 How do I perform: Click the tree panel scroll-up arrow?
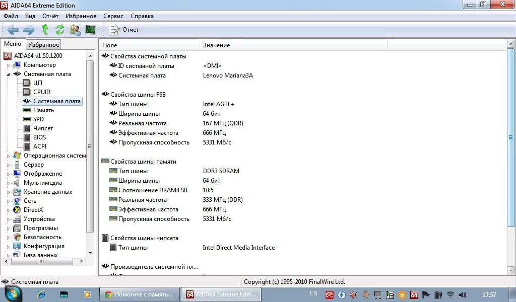(90, 56)
